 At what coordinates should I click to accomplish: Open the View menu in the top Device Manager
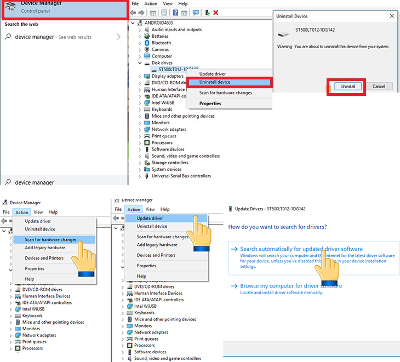click(168, 4)
